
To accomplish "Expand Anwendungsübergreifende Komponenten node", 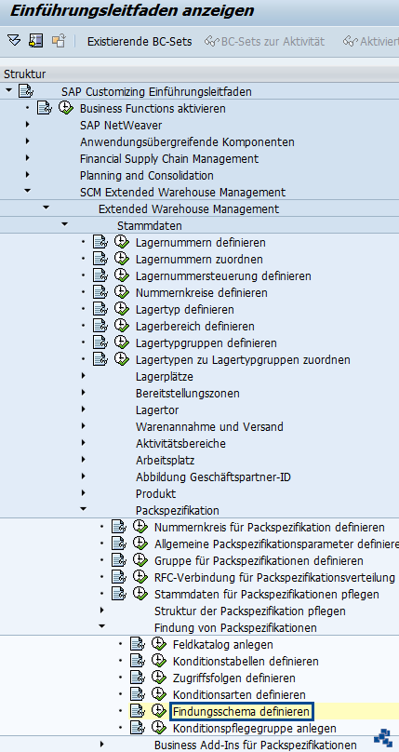I will (x=27, y=141).
